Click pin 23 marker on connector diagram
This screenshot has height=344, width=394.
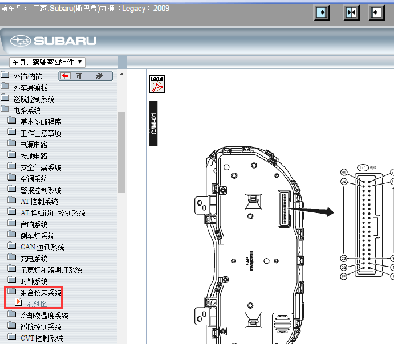click(x=343, y=259)
